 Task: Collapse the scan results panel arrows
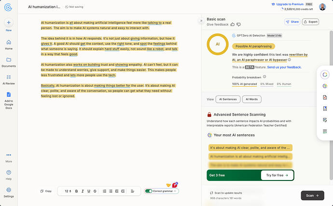click(x=201, y=21)
